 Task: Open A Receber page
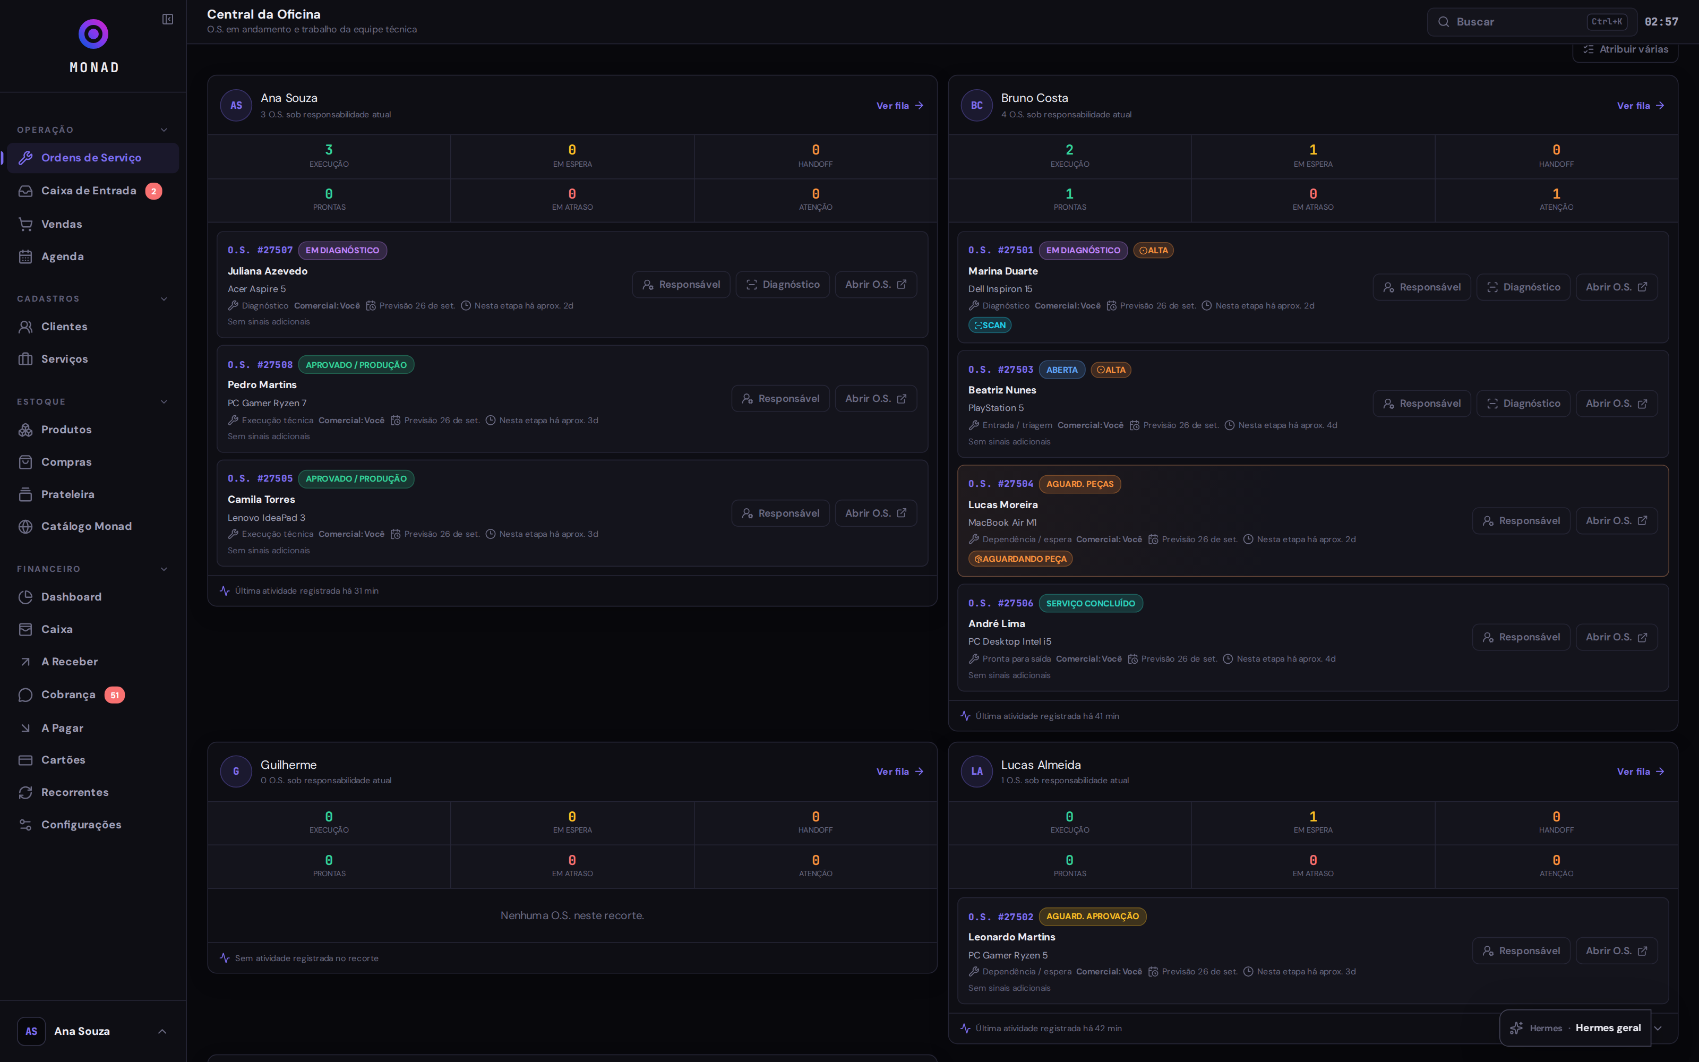click(93, 662)
